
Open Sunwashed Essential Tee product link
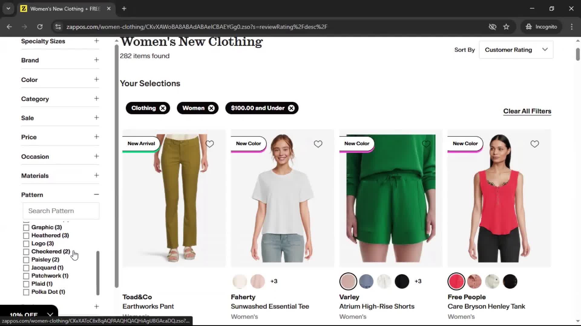pos(270,306)
